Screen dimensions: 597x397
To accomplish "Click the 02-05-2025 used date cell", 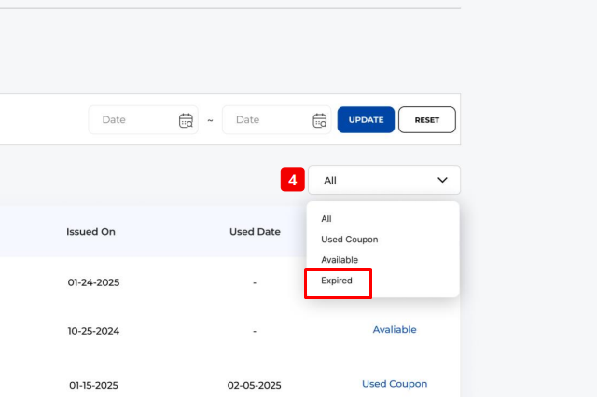I will pos(255,385).
